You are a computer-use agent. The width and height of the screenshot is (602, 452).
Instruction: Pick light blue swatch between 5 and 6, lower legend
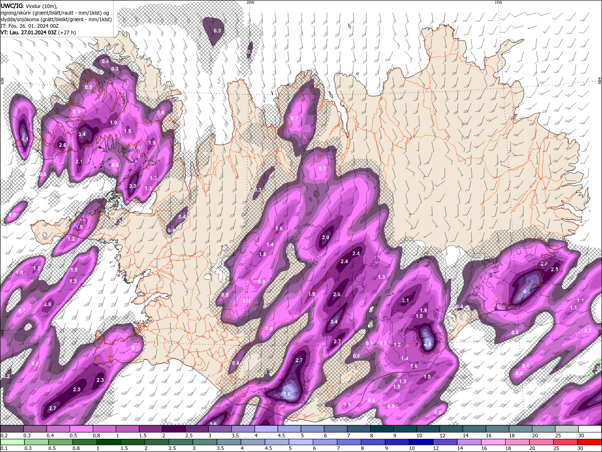[x=301, y=442]
